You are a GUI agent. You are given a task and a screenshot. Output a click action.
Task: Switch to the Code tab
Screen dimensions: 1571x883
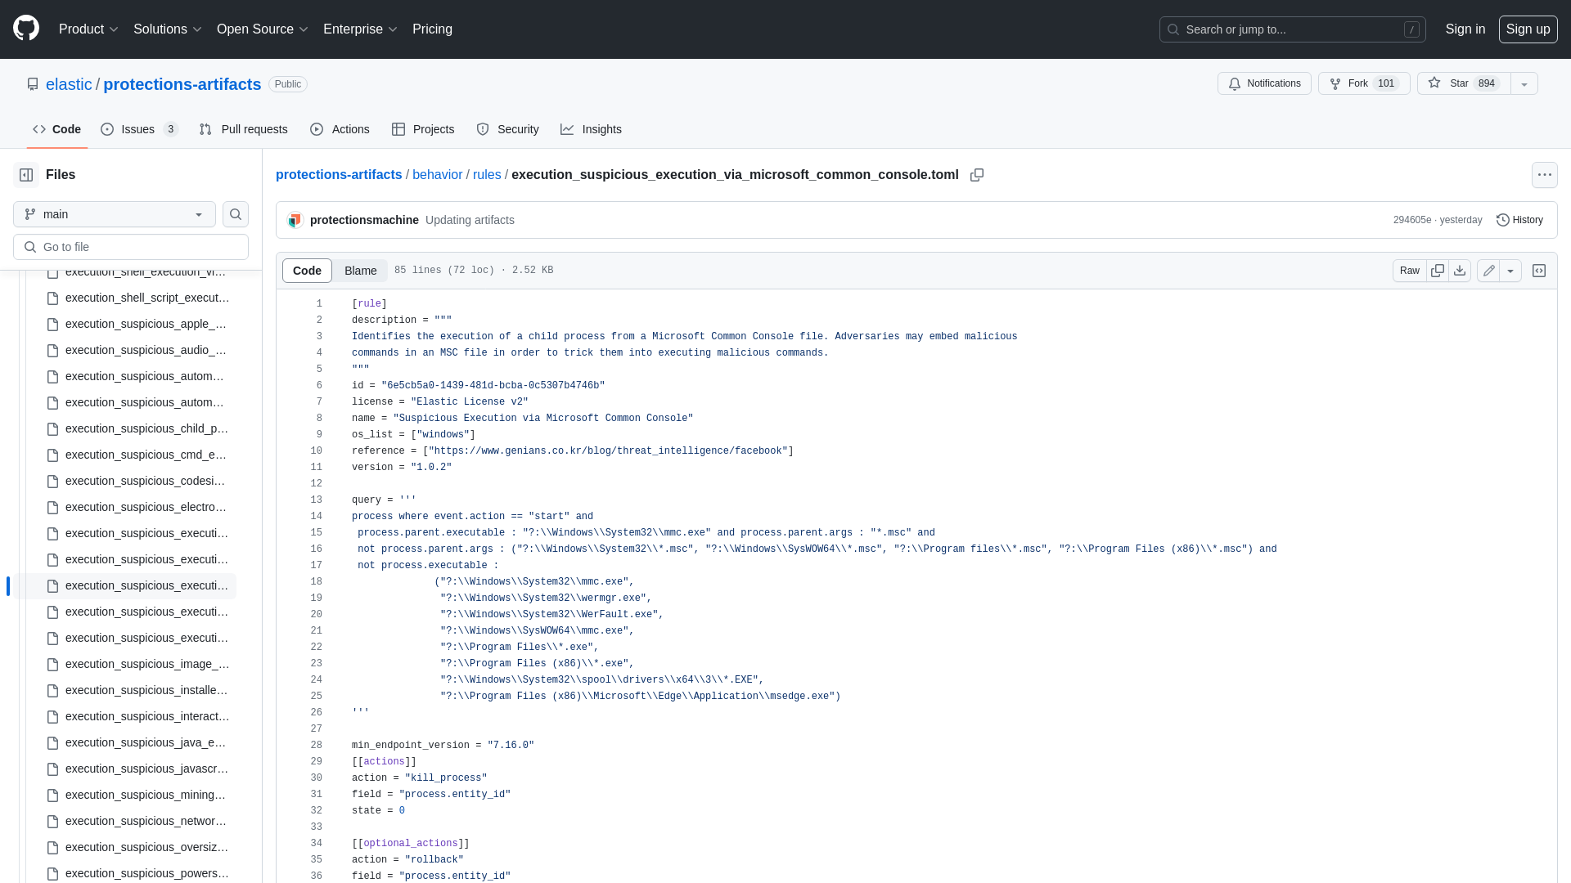pyautogui.click(x=57, y=129)
